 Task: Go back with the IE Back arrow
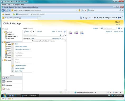click(x=3, y=10)
